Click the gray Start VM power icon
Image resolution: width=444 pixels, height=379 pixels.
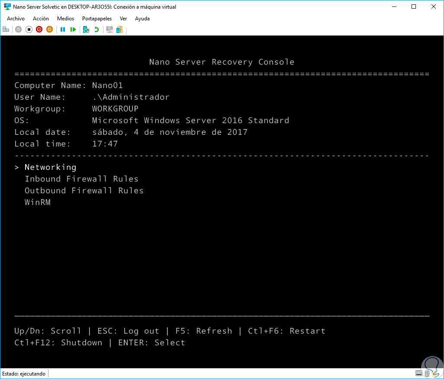19,29
